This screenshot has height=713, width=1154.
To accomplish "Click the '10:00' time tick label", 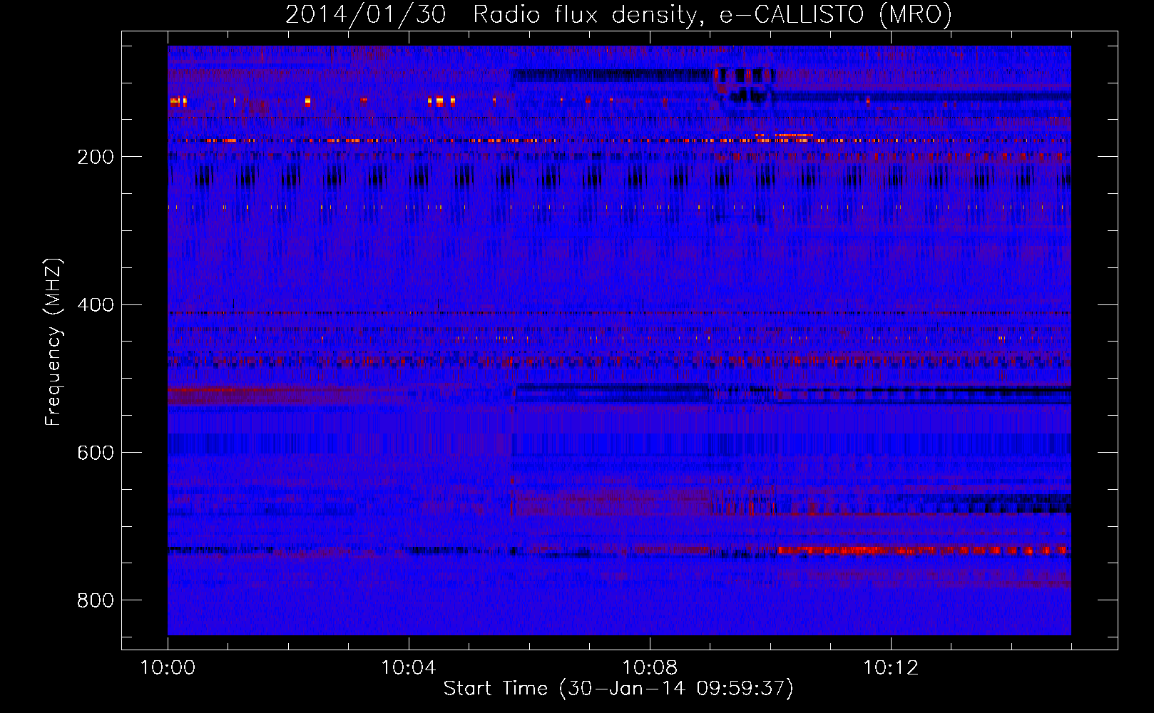I will [x=168, y=668].
